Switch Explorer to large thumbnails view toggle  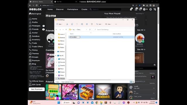[x=133, y=82]
